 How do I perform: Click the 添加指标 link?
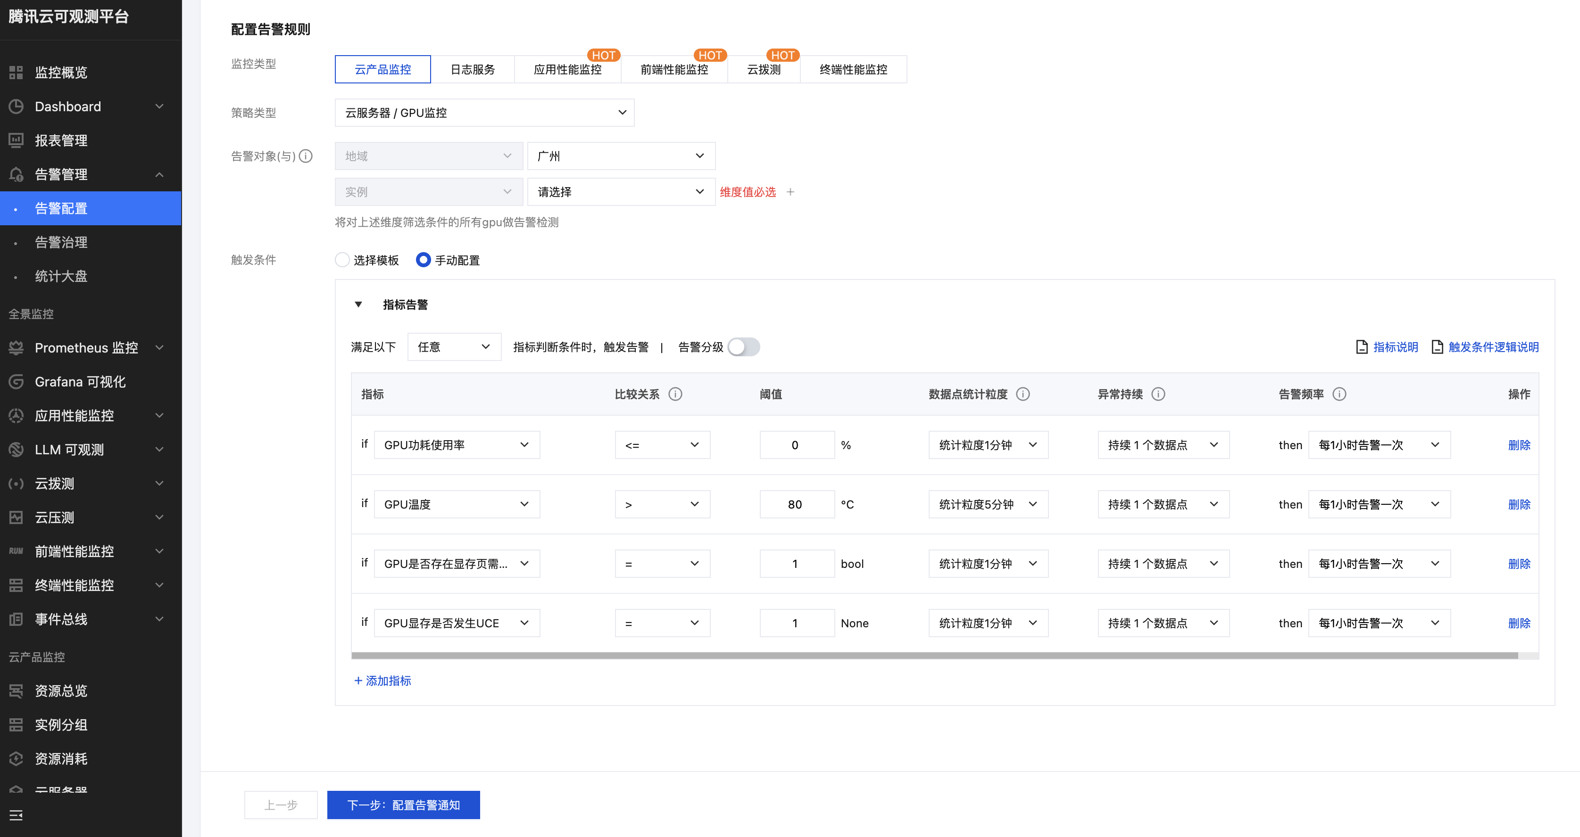[383, 681]
